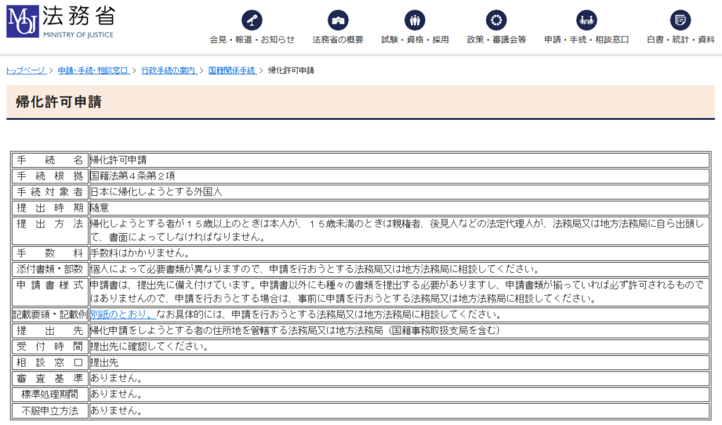Screen dimensions: 722x425
Task: Go to トップページ in the breadcrumb
Action: 26,70
